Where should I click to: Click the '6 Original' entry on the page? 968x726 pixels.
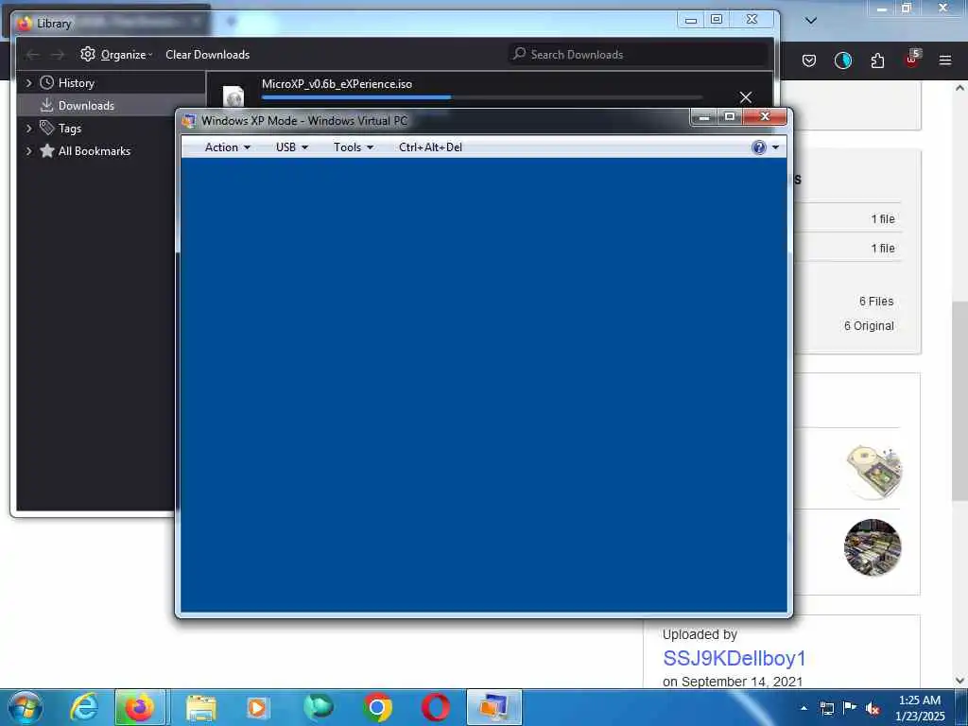pyautogui.click(x=869, y=326)
